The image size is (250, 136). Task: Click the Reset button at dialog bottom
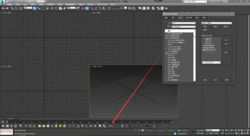point(226,80)
